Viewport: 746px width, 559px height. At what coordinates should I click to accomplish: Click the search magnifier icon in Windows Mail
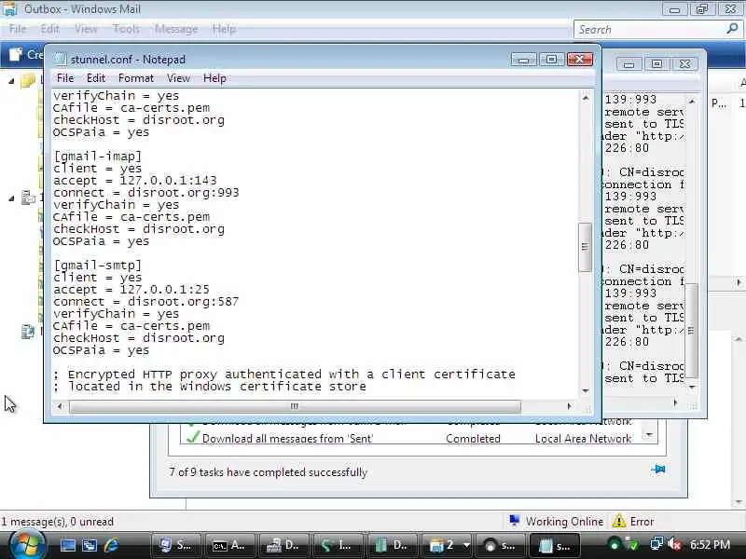click(x=732, y=29)
